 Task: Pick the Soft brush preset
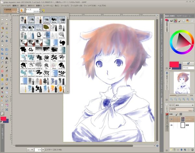32,27
